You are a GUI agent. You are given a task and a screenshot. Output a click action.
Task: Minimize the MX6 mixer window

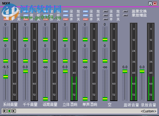[x=150, y=4]
